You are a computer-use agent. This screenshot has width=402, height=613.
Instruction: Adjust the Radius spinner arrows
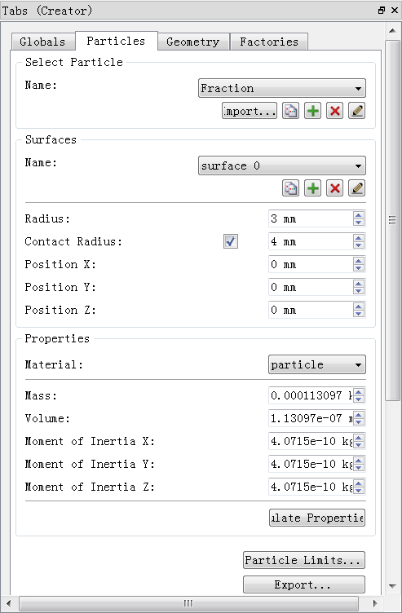pyautogui.click(x=359, y=218)
